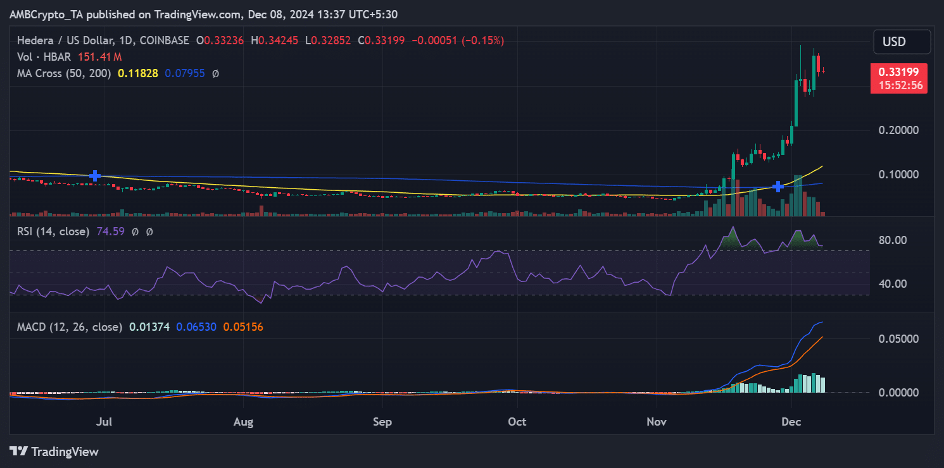Open the RSI (14, close) indicator legend

53,231
